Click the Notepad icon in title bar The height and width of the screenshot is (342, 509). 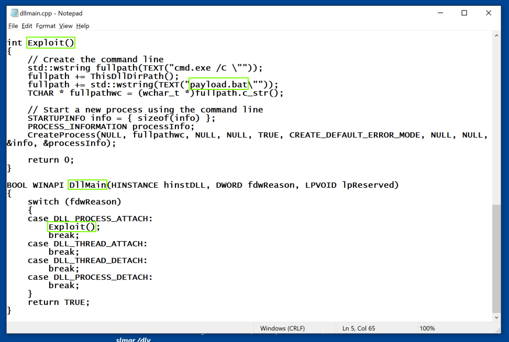14,13
